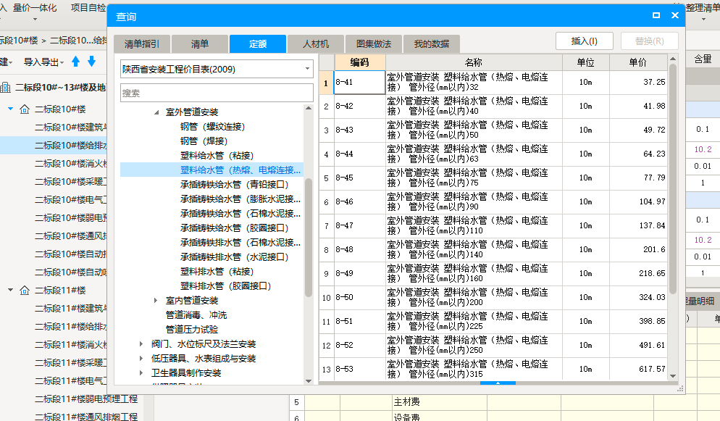Select 管道压力试验 tree item
This screenshot has width=720, height=421.
pos(192,329)
